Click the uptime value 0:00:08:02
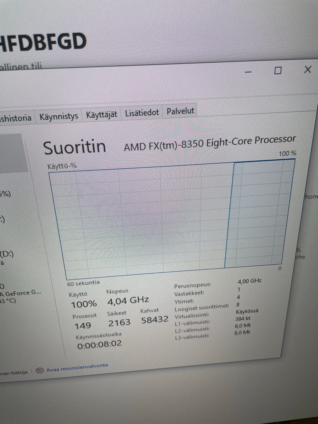 [x=99, y=344]
